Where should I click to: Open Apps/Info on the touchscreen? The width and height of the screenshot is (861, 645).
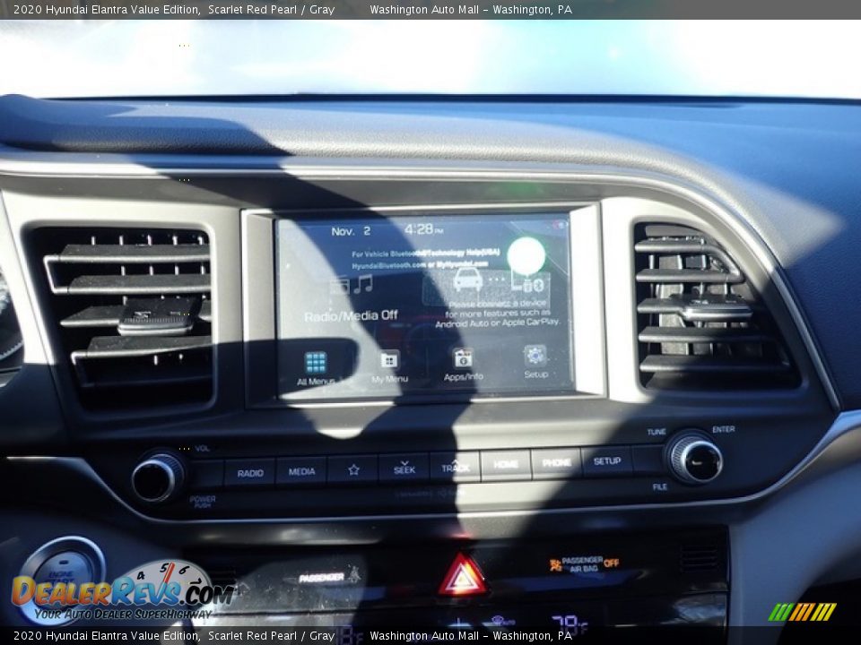(463, 365)
